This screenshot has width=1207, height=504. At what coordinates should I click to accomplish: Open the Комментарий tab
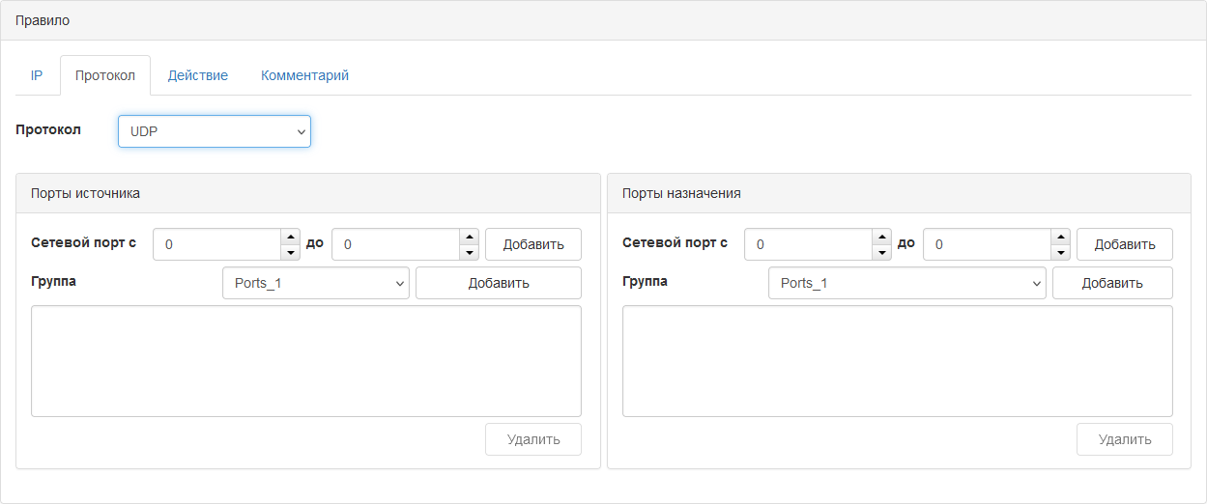click(304, 75)
